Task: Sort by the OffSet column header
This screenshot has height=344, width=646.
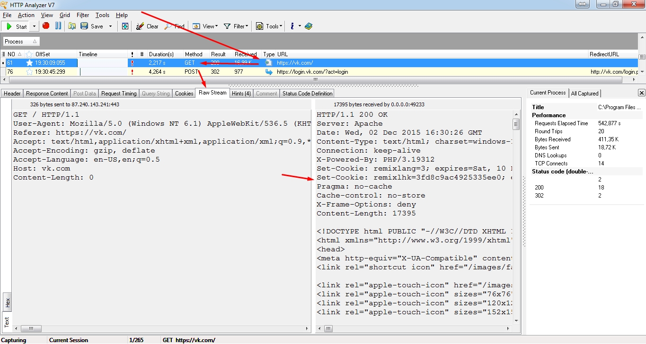Action: pyautogui.click(x=55, y=54)
